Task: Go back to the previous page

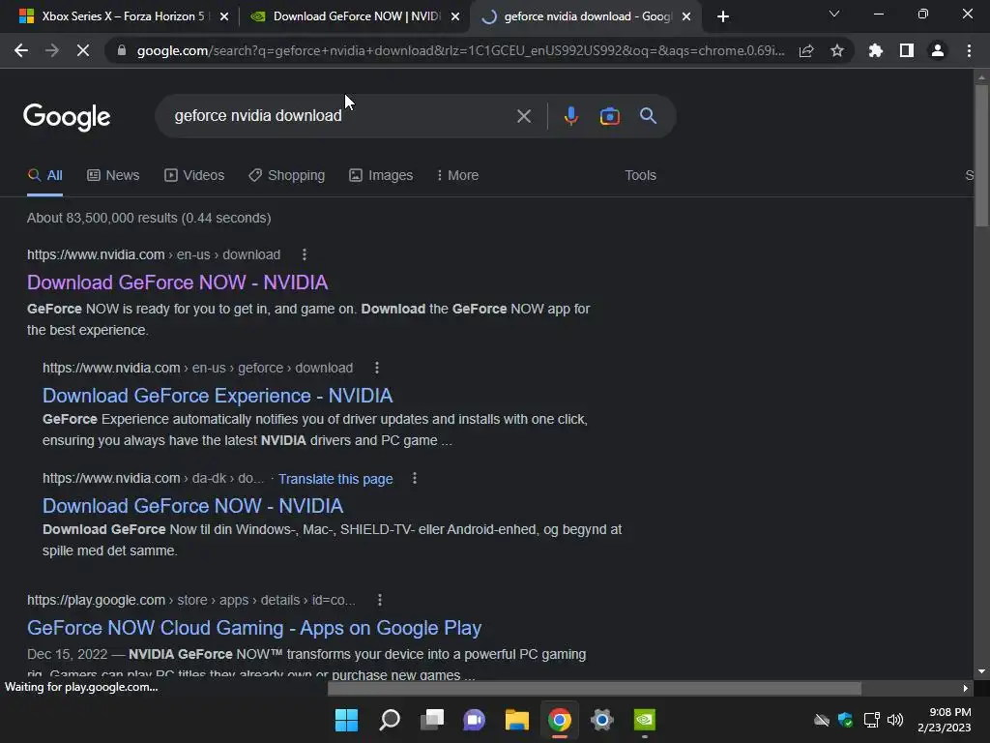Action: (x=21, y=50)
